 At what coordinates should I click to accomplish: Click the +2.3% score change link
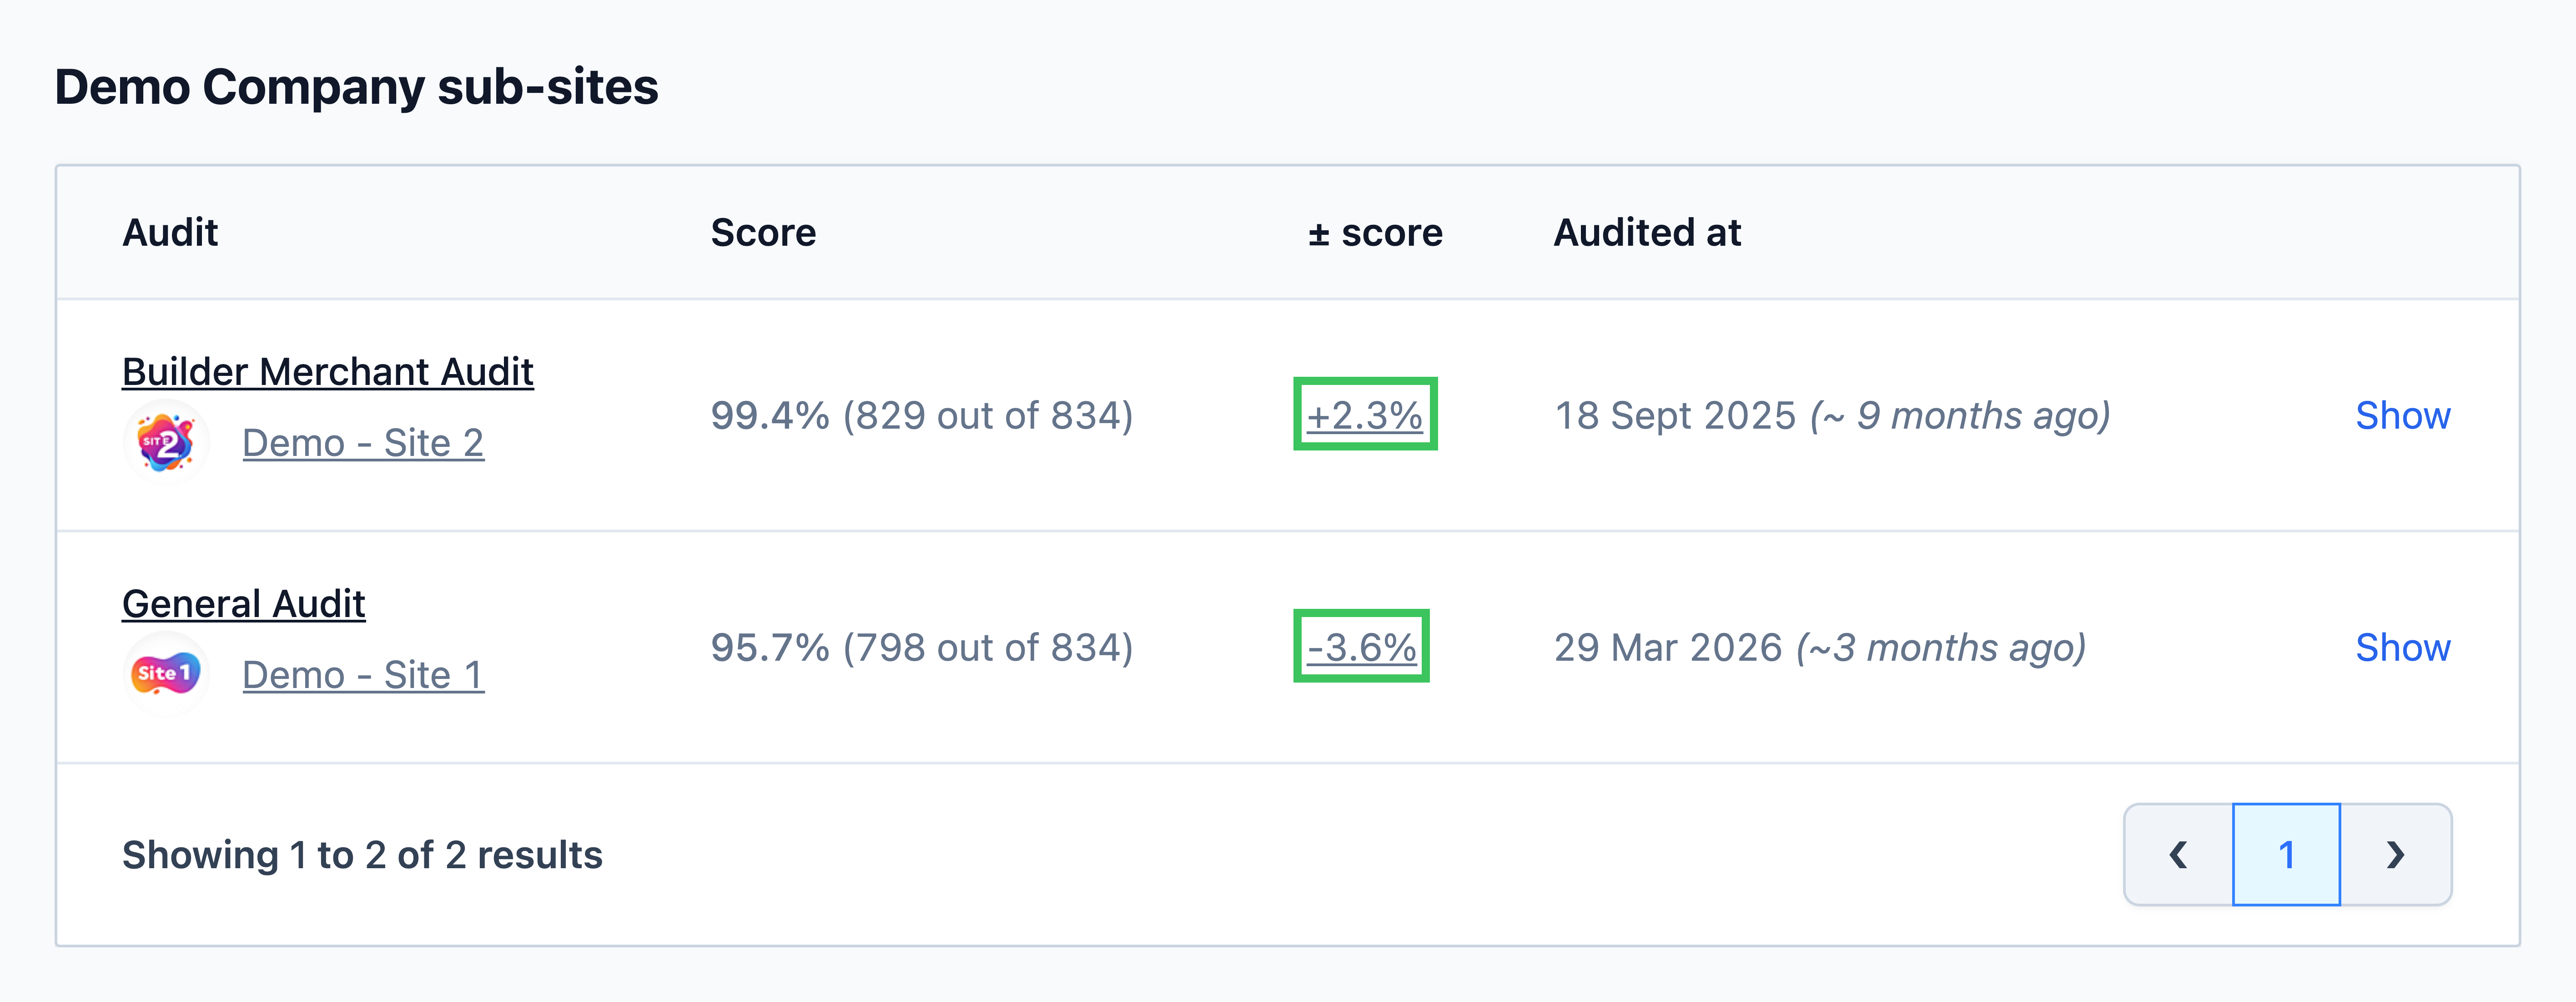coord(1365,415)
